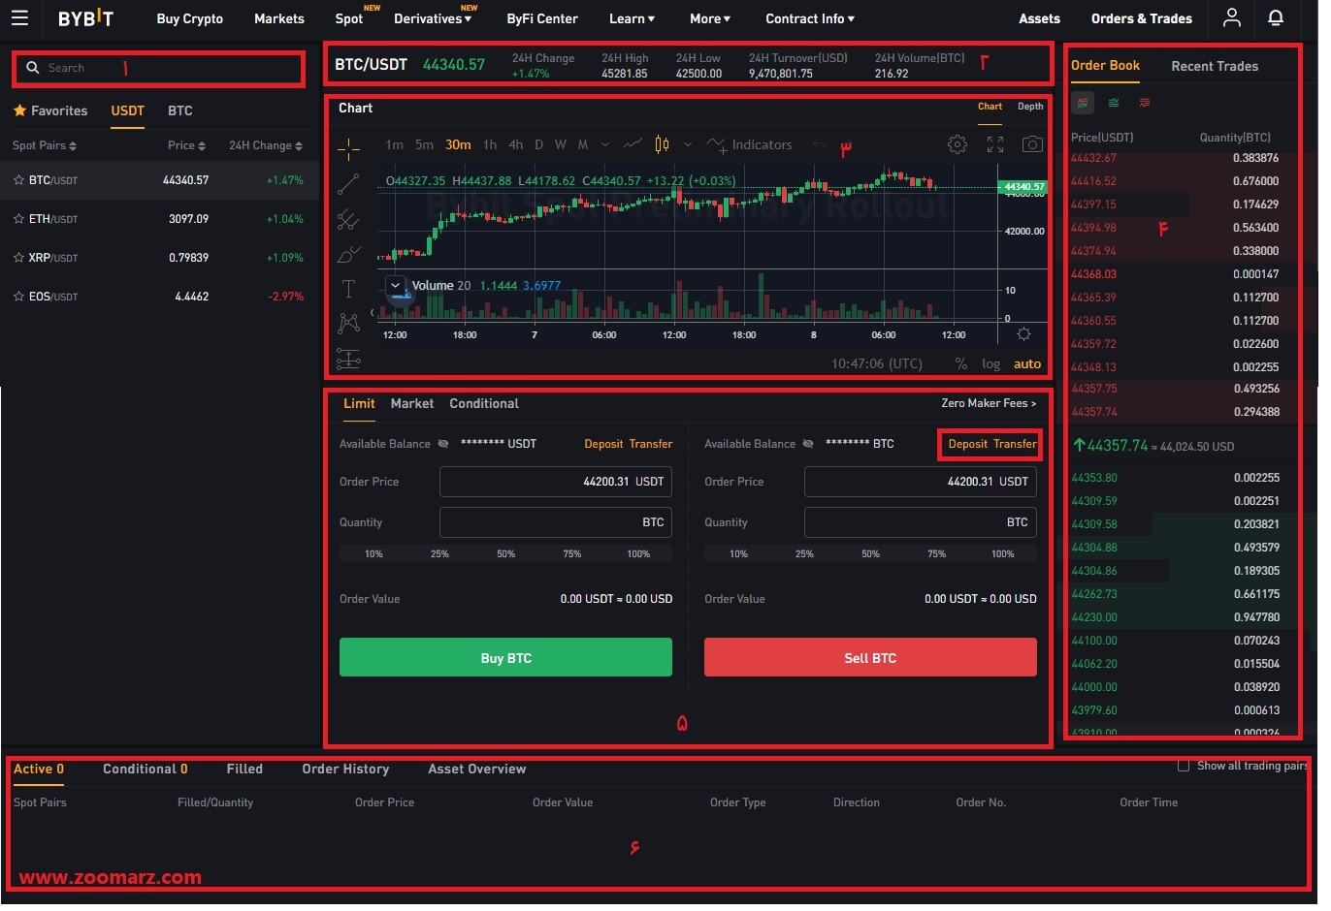Viewport: 1331px width, 911px height.
Task: Click the Search pairs input field
Action: pyautogui.click(x=160, y=69)
